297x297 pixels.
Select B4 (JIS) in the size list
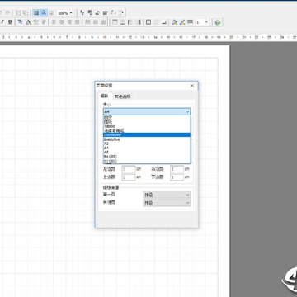click(x=147, y=157)
